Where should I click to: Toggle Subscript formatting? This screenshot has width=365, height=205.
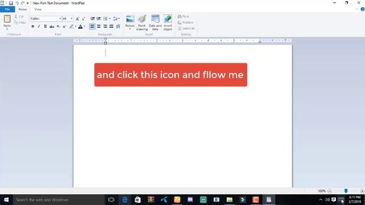[x=58, y=27]
